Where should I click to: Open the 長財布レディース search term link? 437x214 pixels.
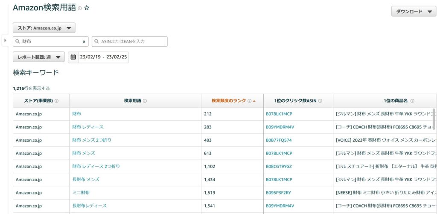90,206
